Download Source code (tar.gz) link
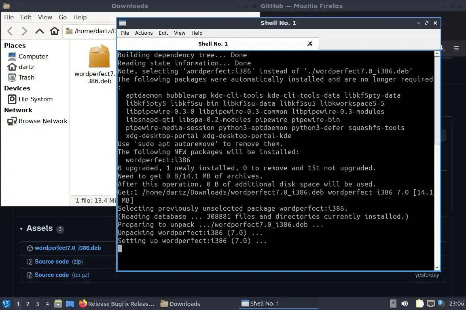Image resolution: width=466 pixels, height=310 pixels. click(62, 275)
